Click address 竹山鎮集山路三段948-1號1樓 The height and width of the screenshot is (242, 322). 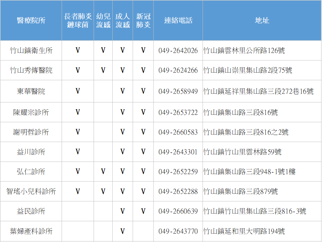click(249, 171)
